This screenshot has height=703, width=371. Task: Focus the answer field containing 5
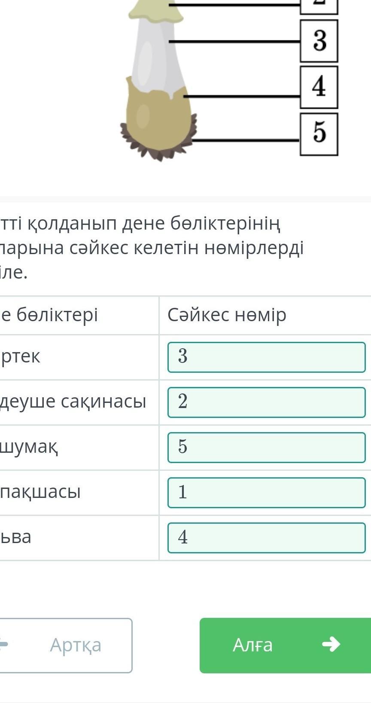coord(266,447)
